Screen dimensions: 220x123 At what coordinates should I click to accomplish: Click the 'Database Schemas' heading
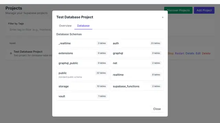point(69,34)
